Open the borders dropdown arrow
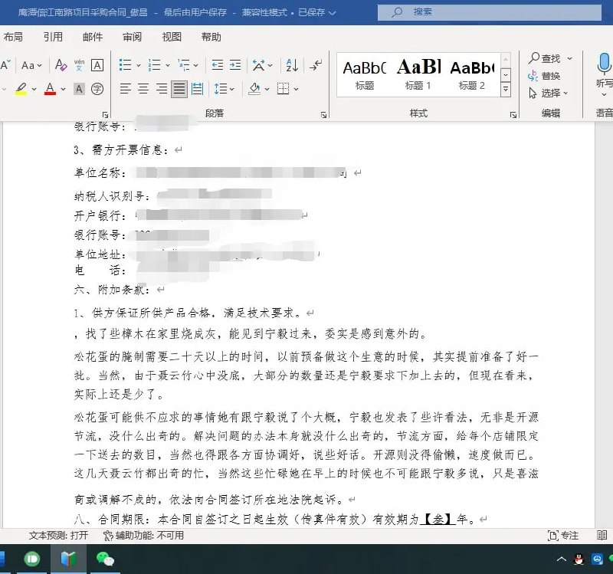 click(x=296, y=89)
